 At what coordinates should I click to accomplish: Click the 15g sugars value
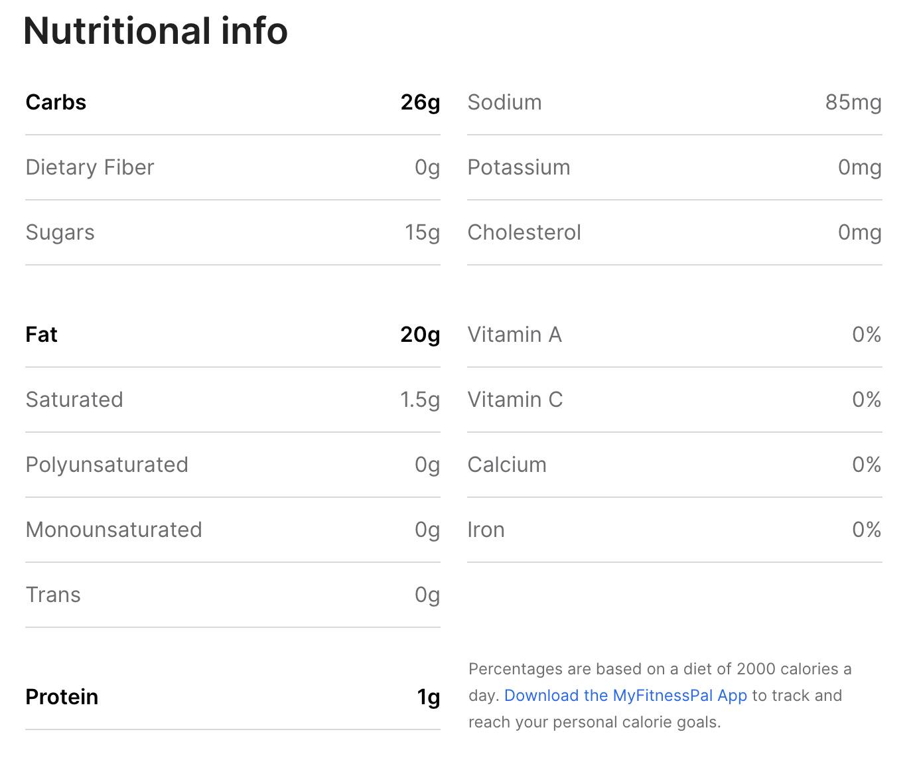click(x=422, y=232)
